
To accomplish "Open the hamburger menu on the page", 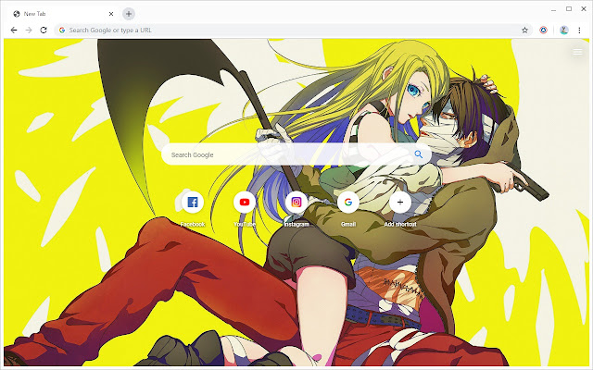I will [x=577, y=52].
